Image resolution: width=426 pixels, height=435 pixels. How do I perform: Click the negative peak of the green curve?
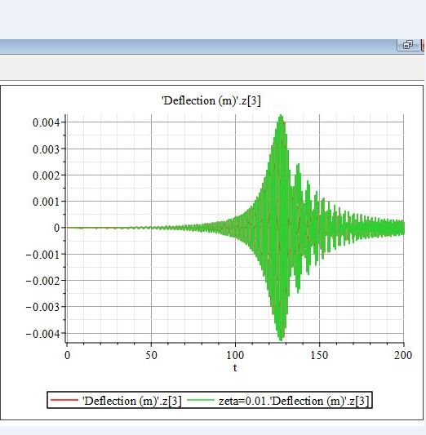(281, 339)
